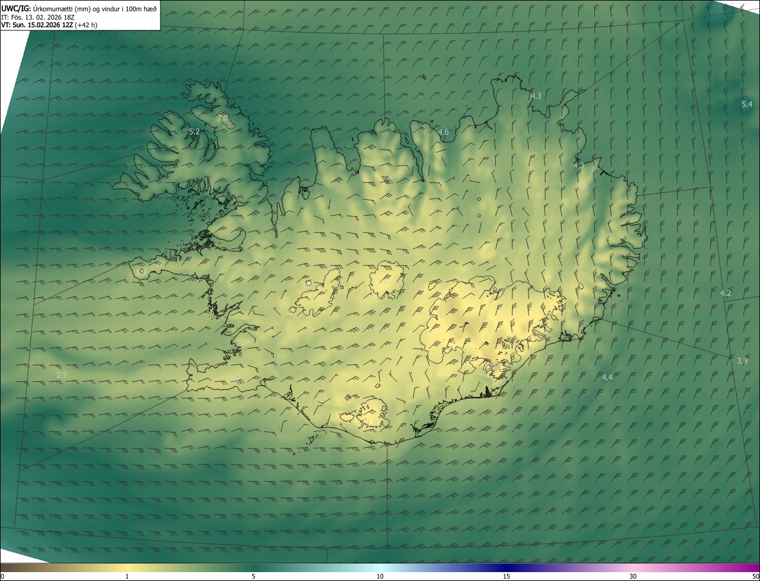Click the 3.0 value label on the map
This screenshot has width=760, height=581.
[222, 118]
